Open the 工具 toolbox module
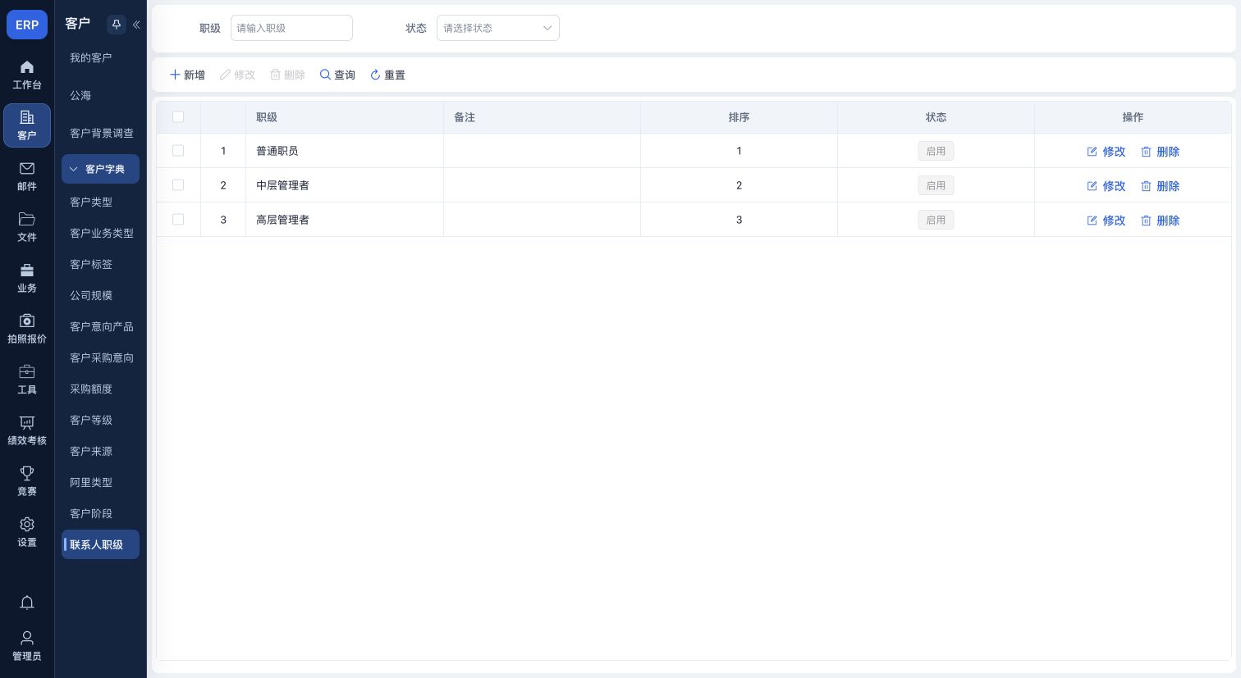Viewport: 1241px width, 678px height. pos(27,380)
